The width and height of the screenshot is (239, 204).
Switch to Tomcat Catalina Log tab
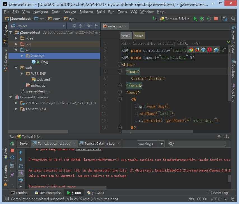coord(99,143)
